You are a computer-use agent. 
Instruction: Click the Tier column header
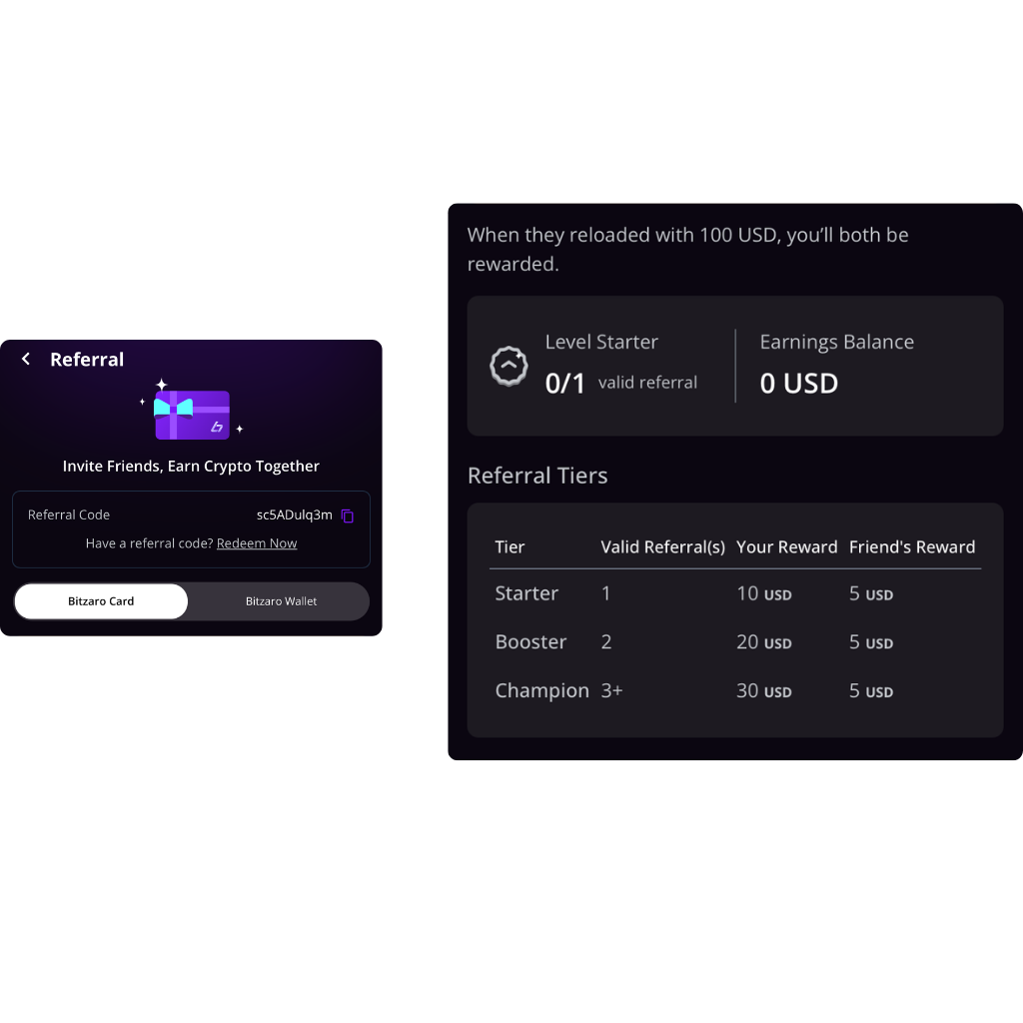click(510, 547)
